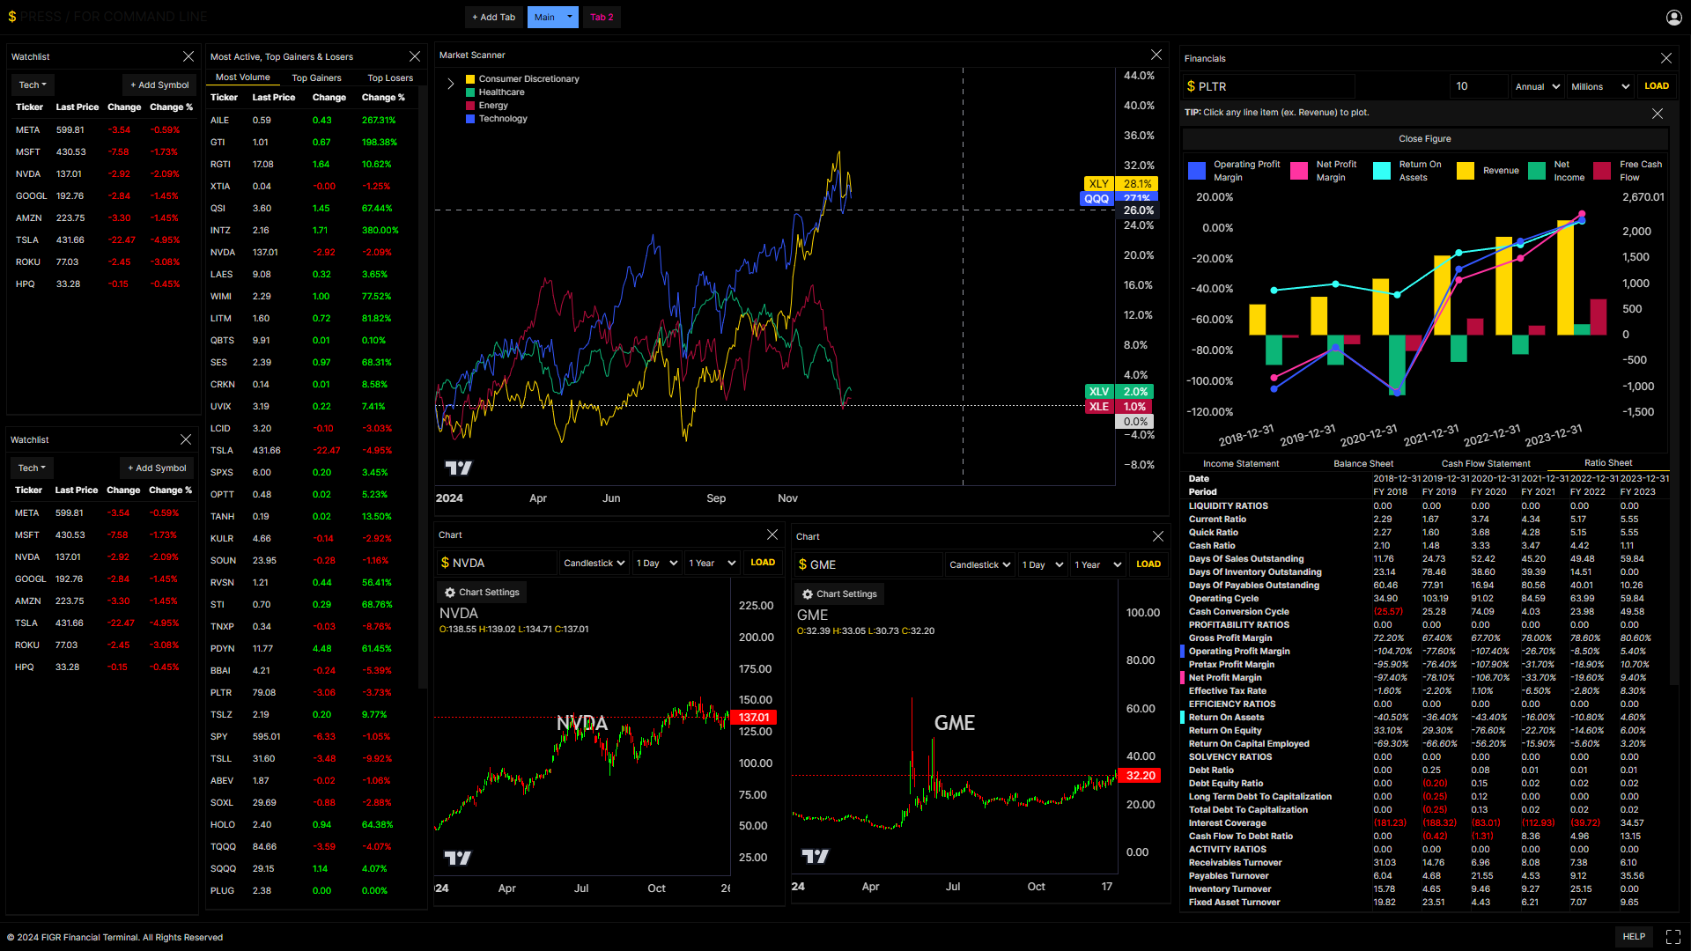Click TradingView logo on GME chart
Image resolution: width=1691 pixels, height=951 pixels.
(x=815, y=856)
